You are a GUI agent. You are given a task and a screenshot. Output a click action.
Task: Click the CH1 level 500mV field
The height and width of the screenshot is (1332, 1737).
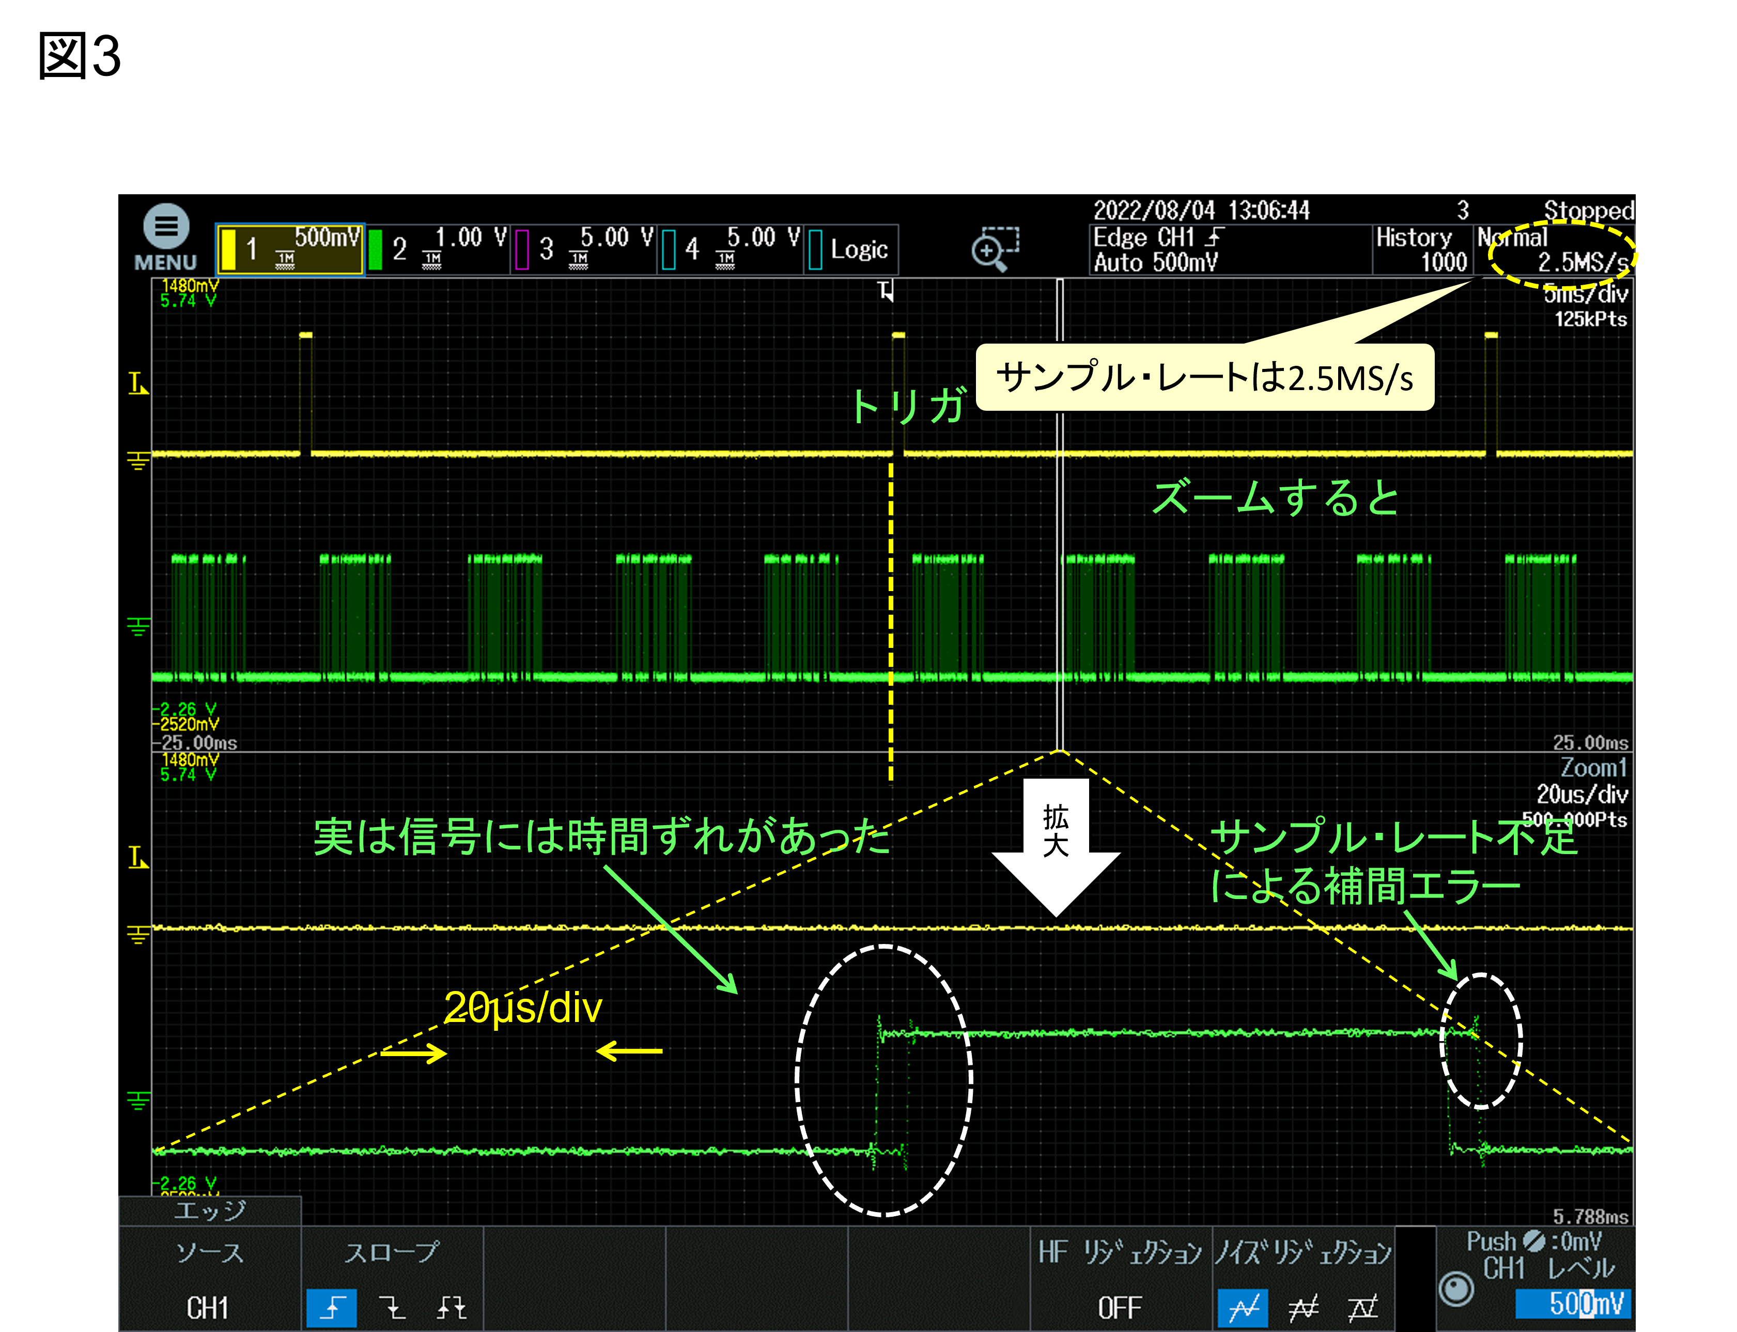1573,1304
